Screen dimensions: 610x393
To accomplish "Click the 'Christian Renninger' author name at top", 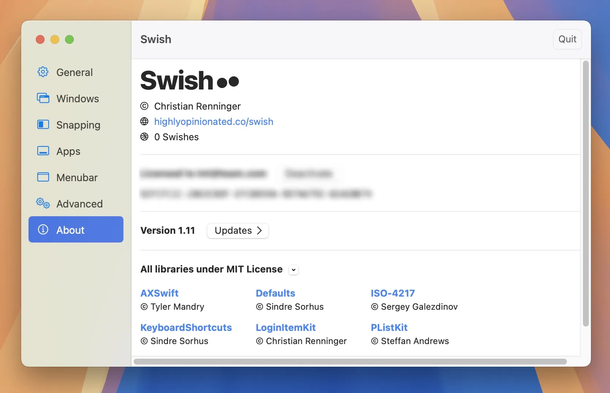I will 197,106.
